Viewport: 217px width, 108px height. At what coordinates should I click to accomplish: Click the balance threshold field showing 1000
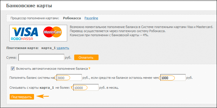[x=173, y=78]
